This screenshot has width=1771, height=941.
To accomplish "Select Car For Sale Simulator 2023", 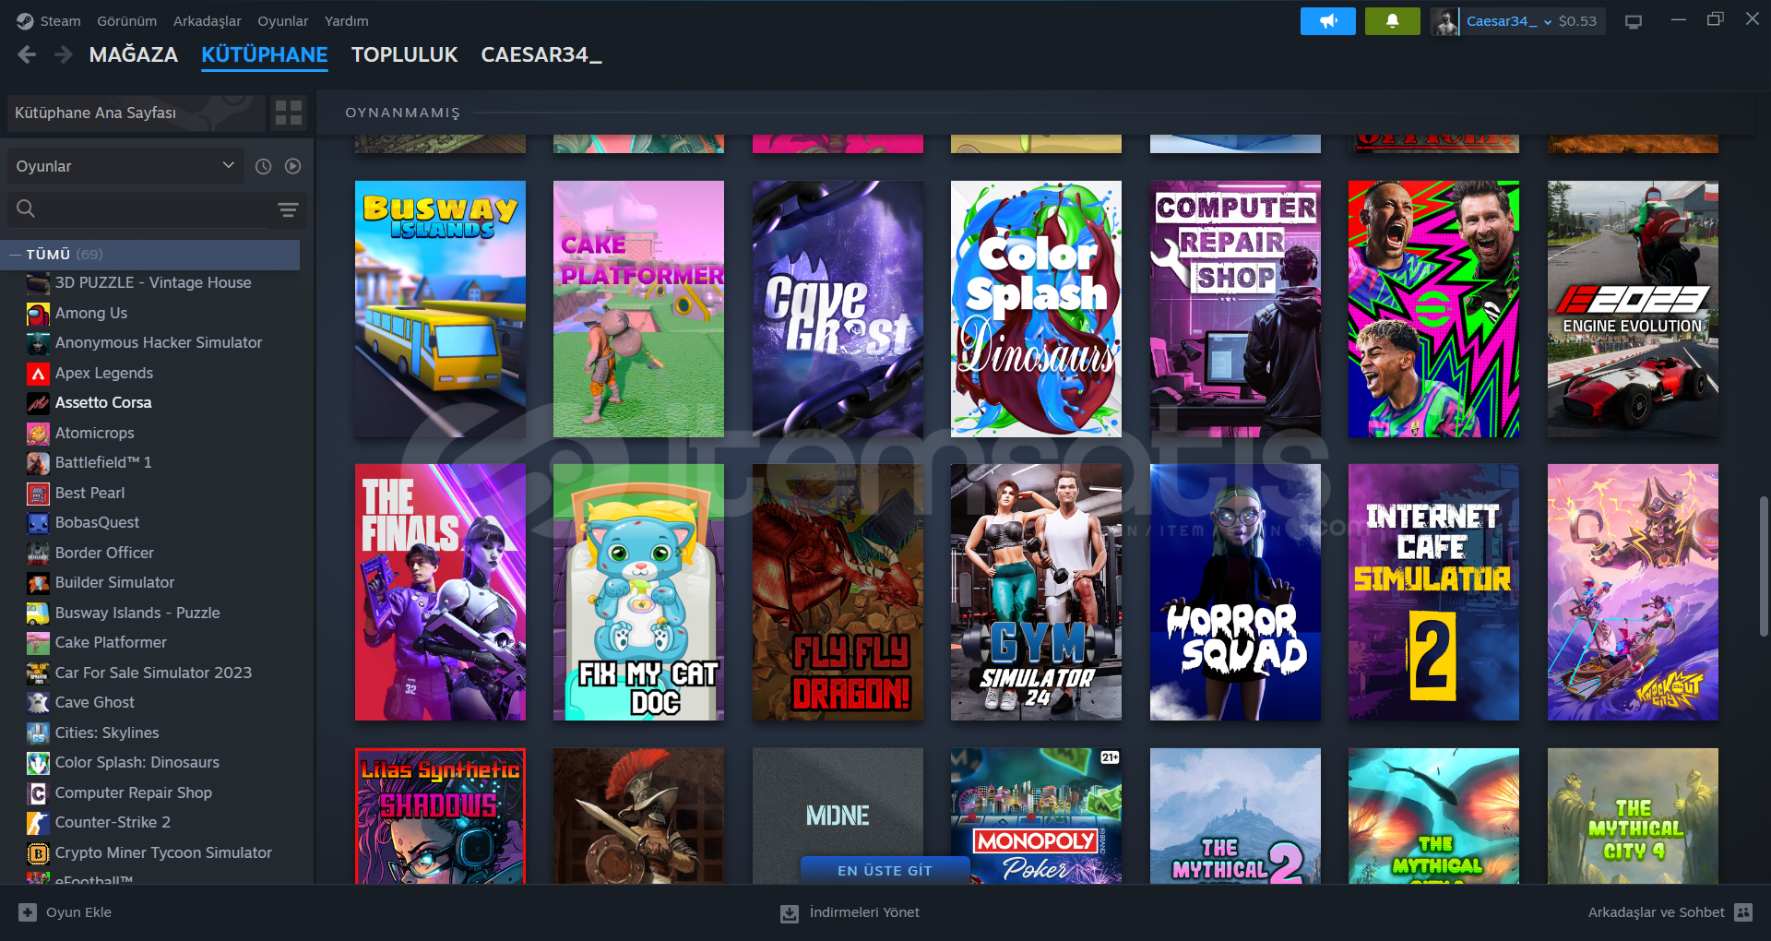I will pyautogui.click(x=152, y=673).
